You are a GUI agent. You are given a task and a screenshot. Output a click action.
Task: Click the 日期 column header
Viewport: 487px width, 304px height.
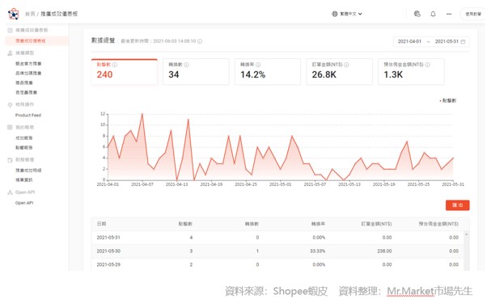coord(101,224)
